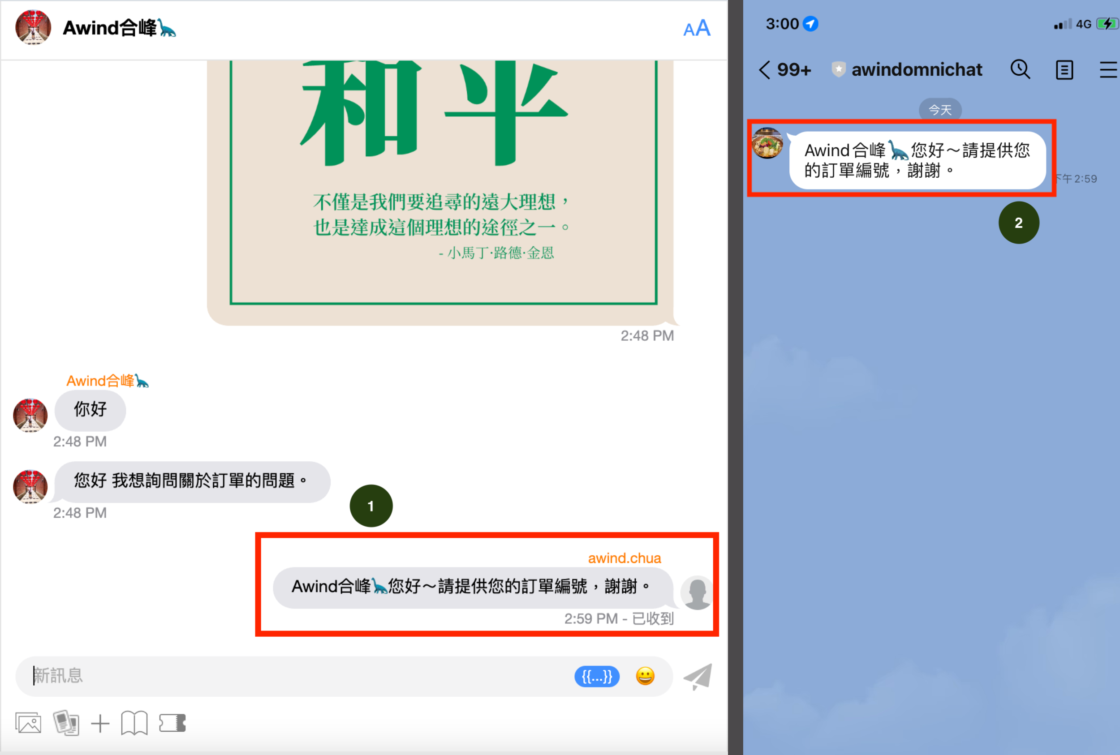Open the book canned-replies icon
1120x755 pixels.
[134, 723]
